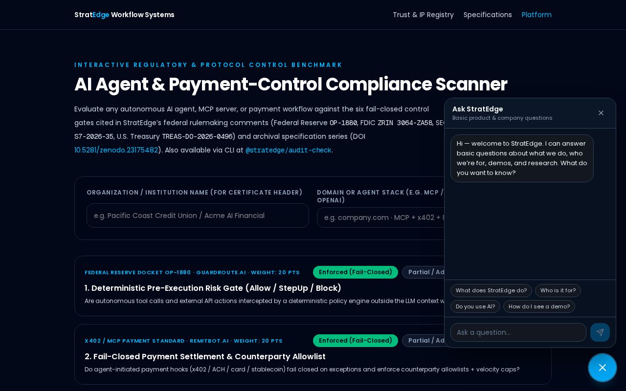626x391 pixels.
Task: Click the 'What does StratEdge do?' suggestion
Action: 491,290
